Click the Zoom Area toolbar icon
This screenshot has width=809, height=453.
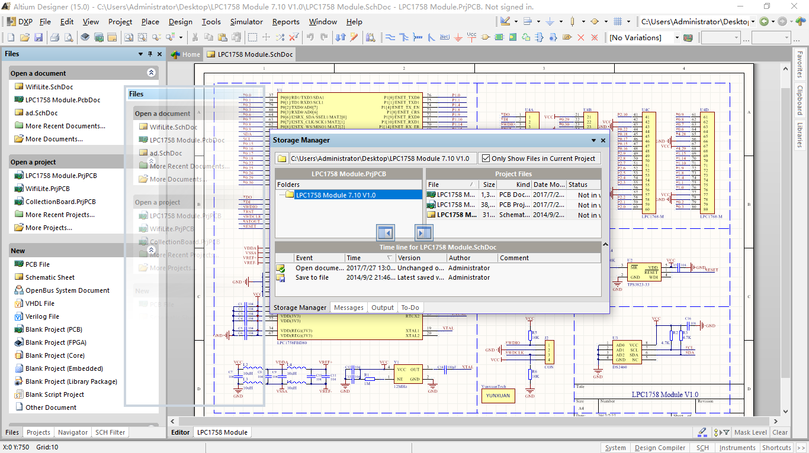point(142,37)
